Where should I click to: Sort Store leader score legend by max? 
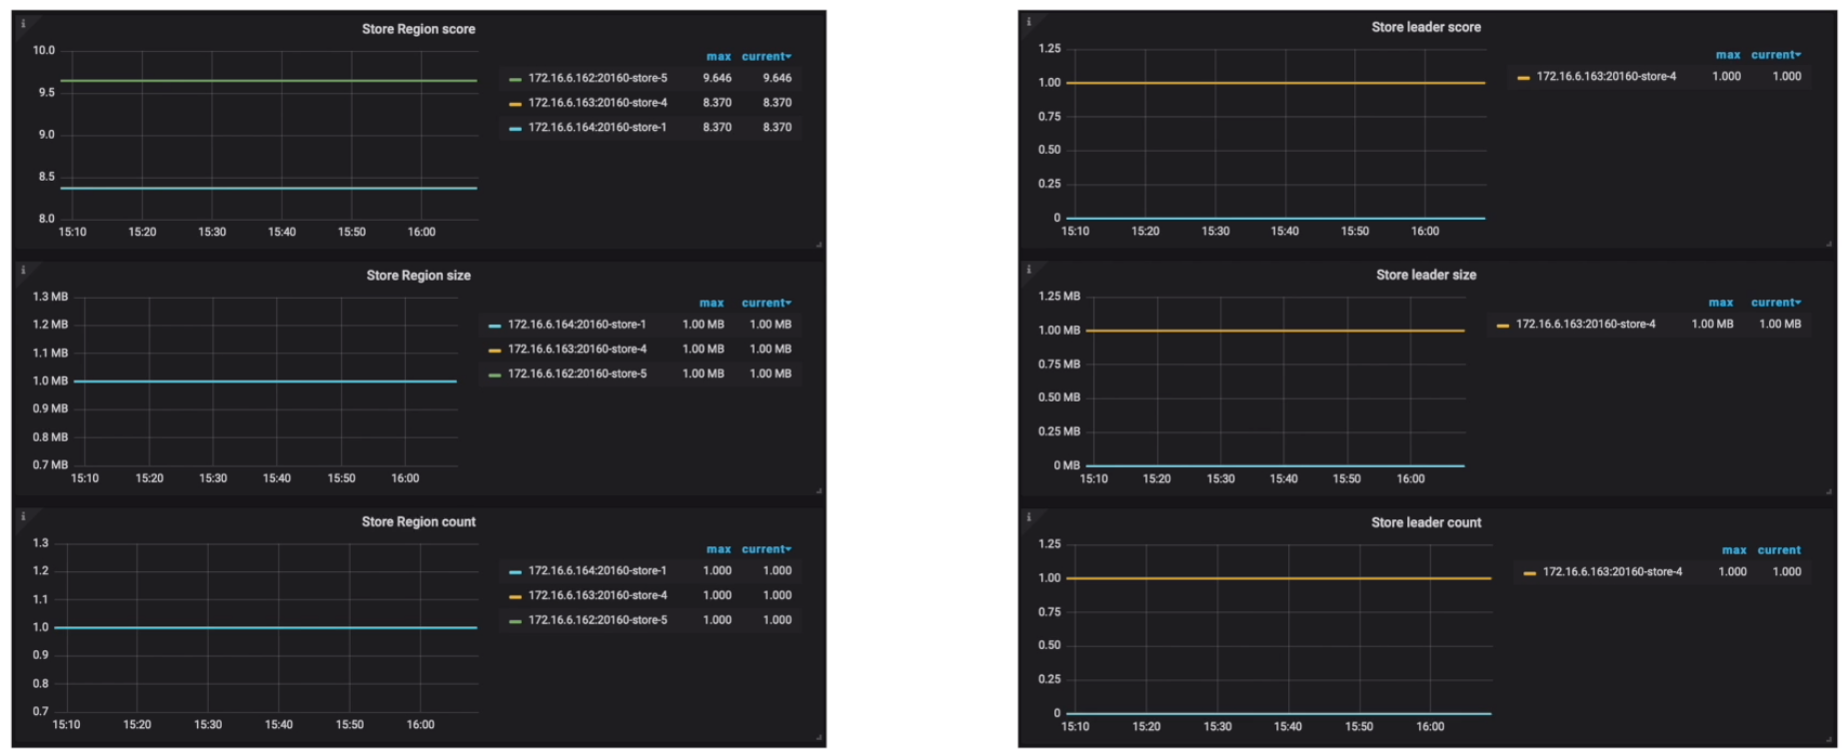pos(1728,55)
